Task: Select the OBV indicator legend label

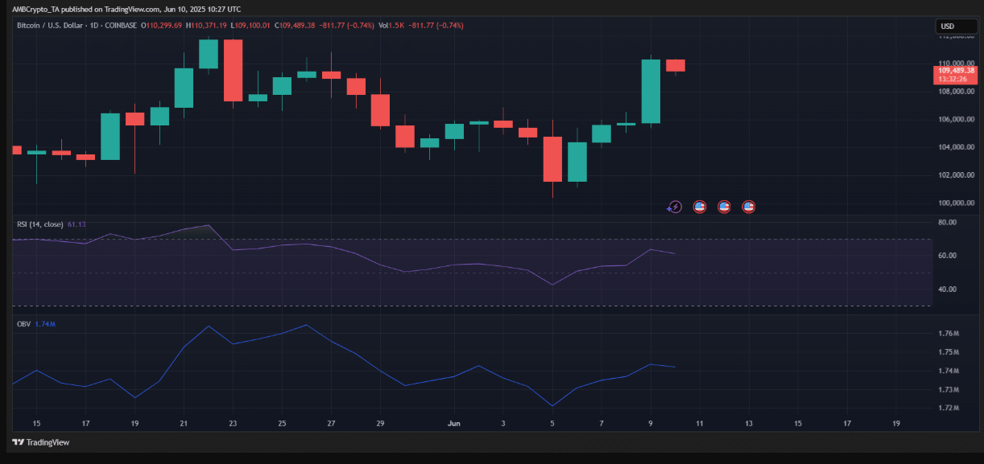Action: [24, 323]
